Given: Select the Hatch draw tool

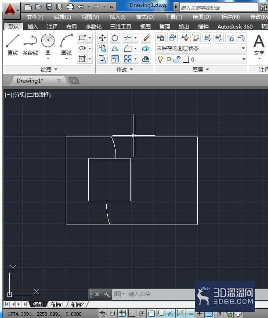Looking at the screenshot, I should coord(82,59).
